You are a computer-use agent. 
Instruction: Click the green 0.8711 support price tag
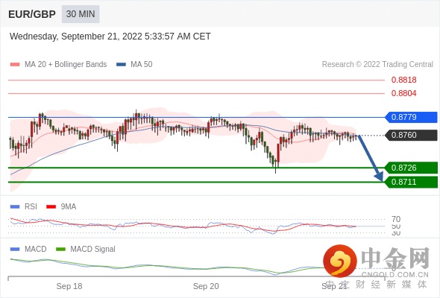[x=411, y=182]
